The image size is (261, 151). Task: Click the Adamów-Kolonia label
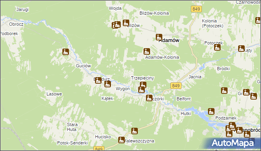coord(162,57)
